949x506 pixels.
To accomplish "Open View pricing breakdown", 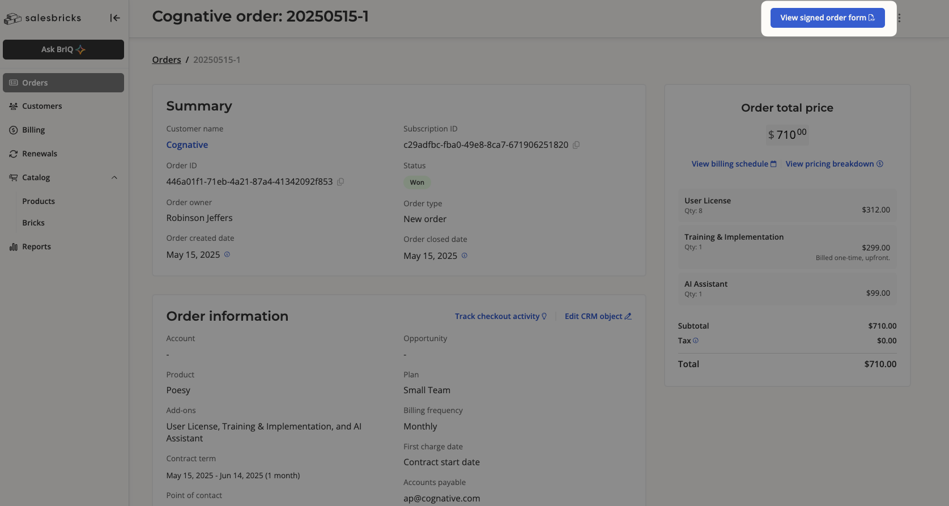I will tap(835, 164).
